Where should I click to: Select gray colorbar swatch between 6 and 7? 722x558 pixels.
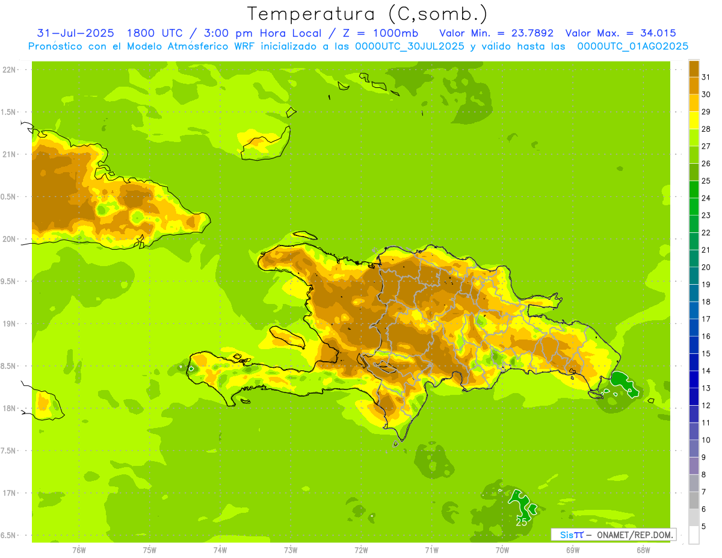[694, 500]
